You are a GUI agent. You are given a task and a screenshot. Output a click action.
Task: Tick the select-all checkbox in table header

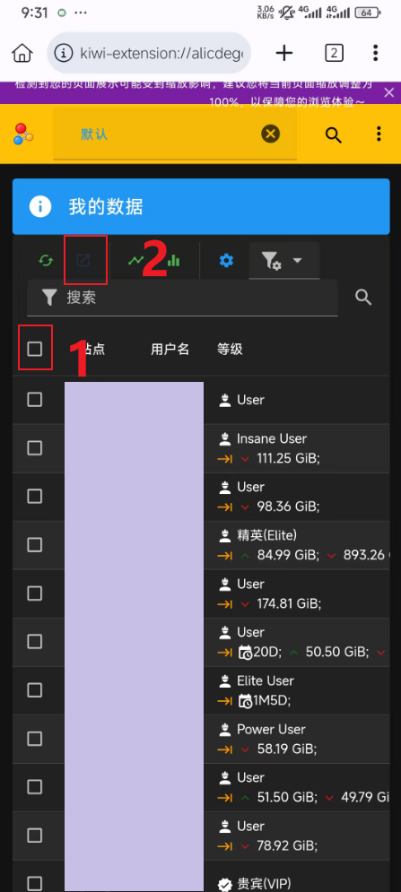(35, 349)
